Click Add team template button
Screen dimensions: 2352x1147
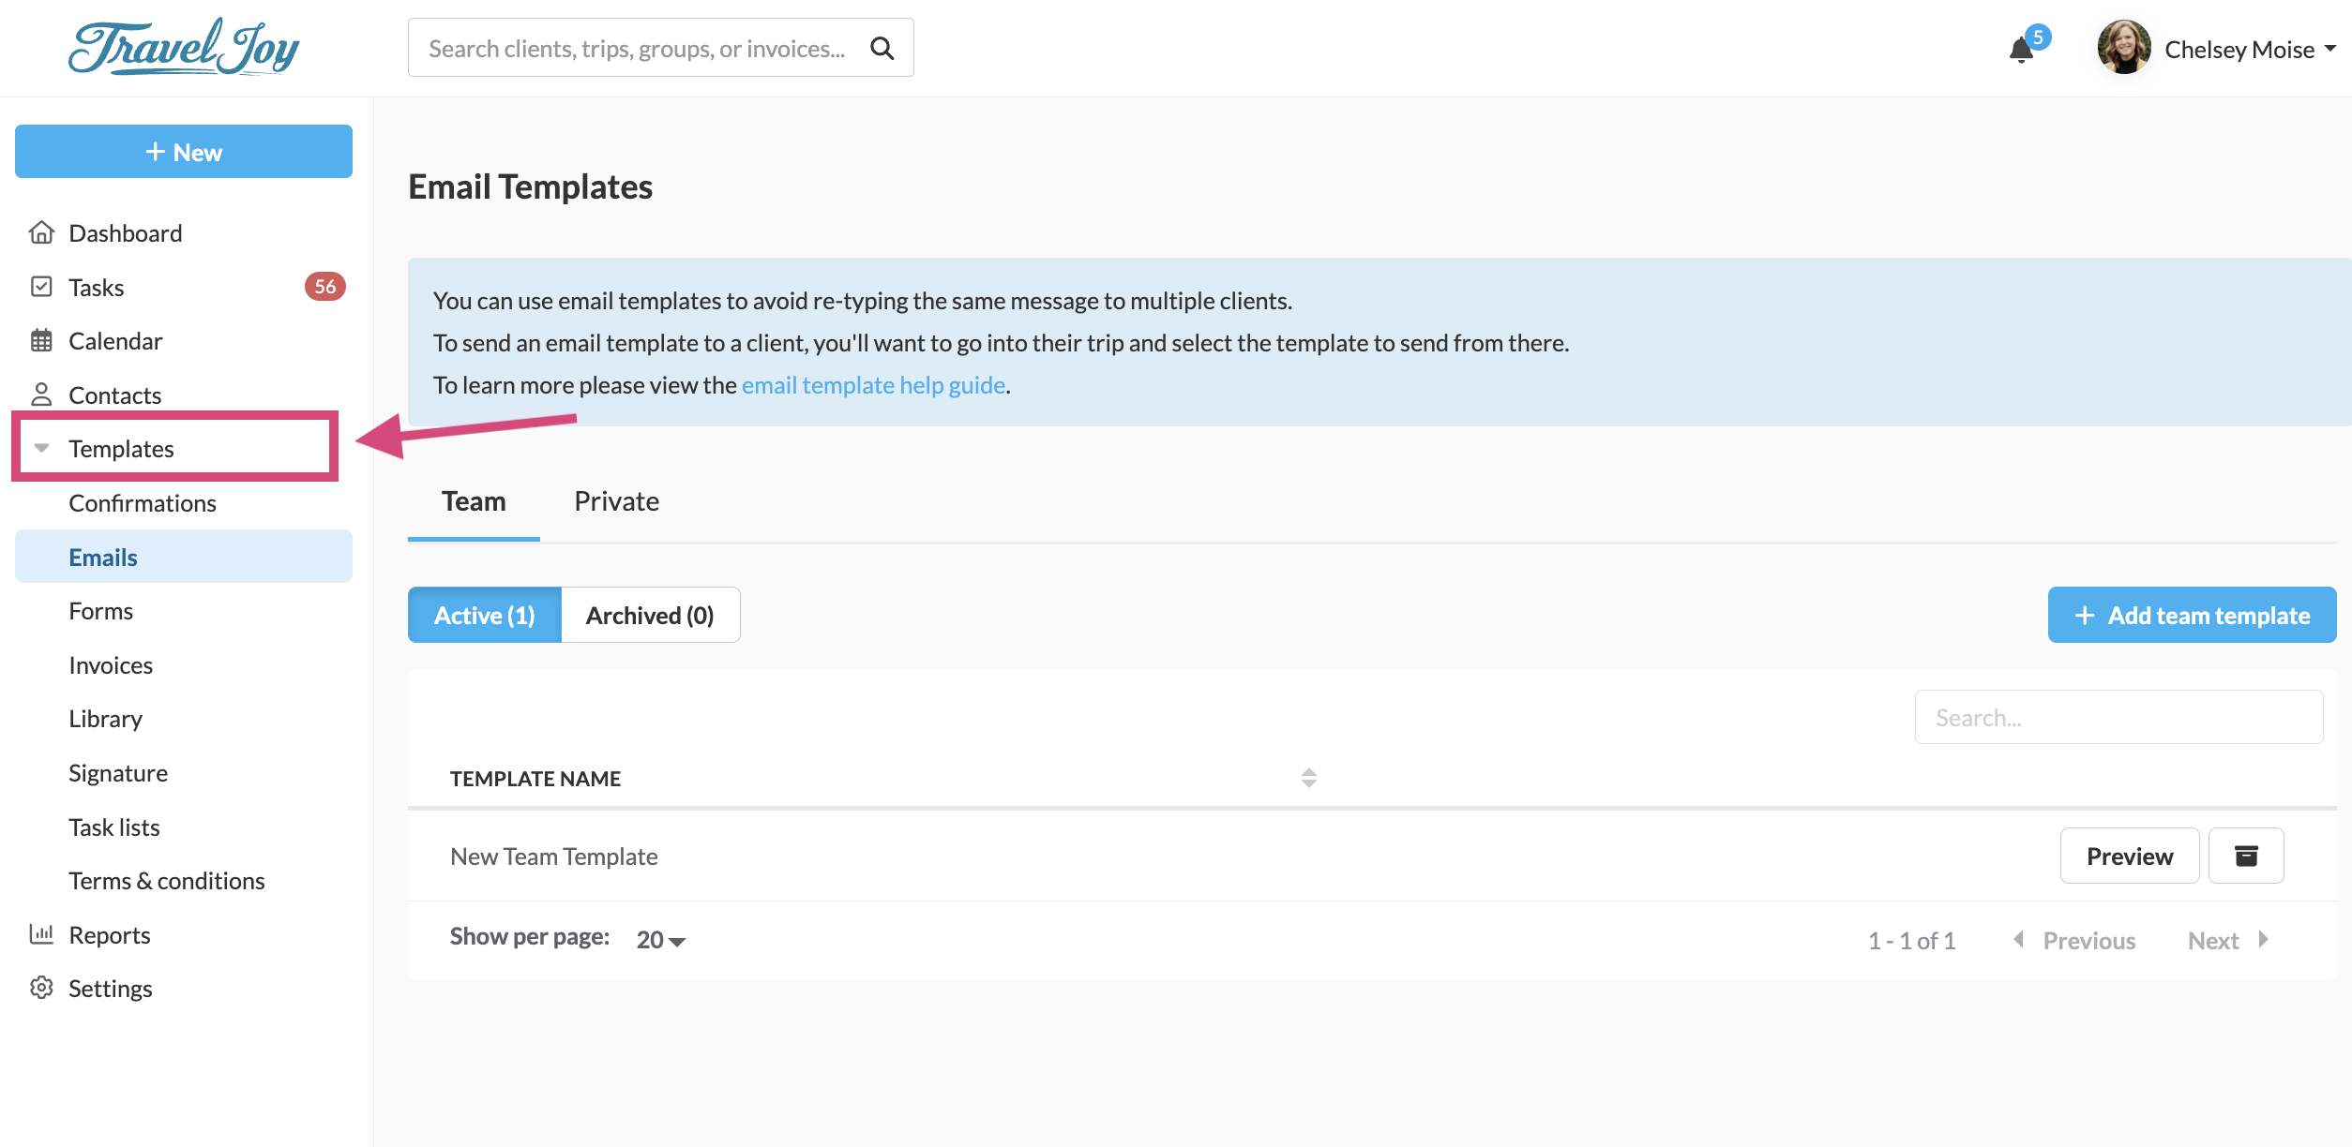tap(2192, 615)
